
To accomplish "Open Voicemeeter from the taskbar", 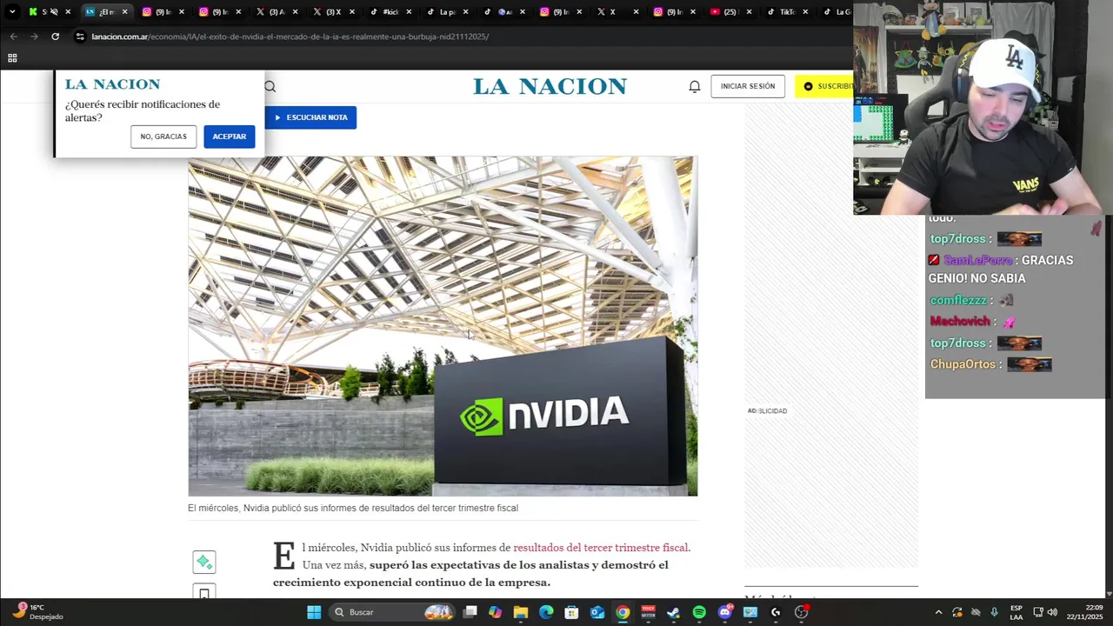I will pyautogui.click(x=648, y=612).
